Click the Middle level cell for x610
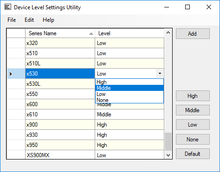The image size is (220, 172). click(x=129, y=115)
